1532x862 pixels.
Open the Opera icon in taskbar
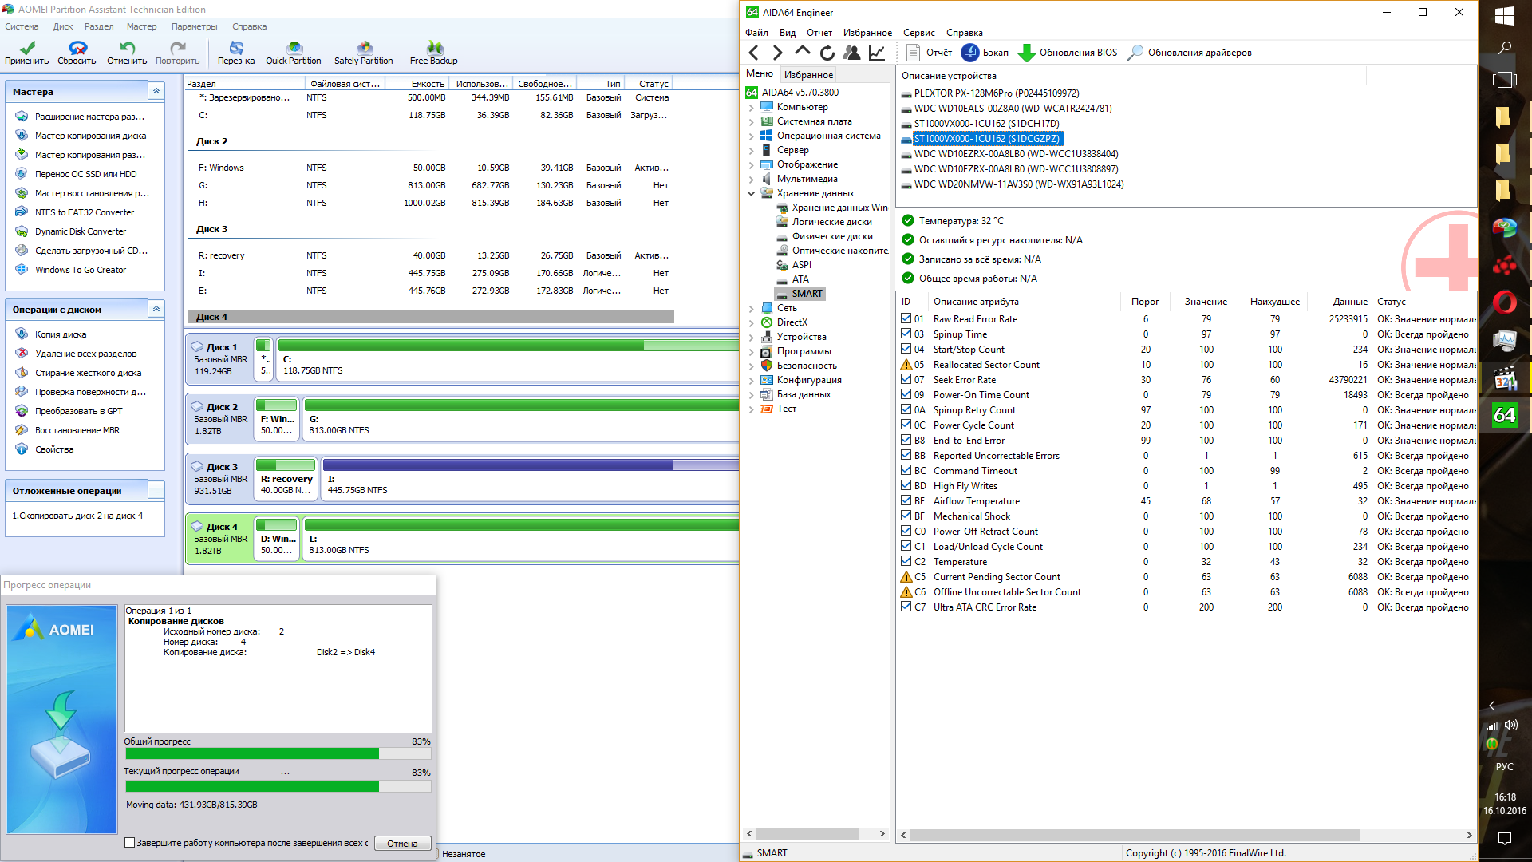[x=1504, y=302]
